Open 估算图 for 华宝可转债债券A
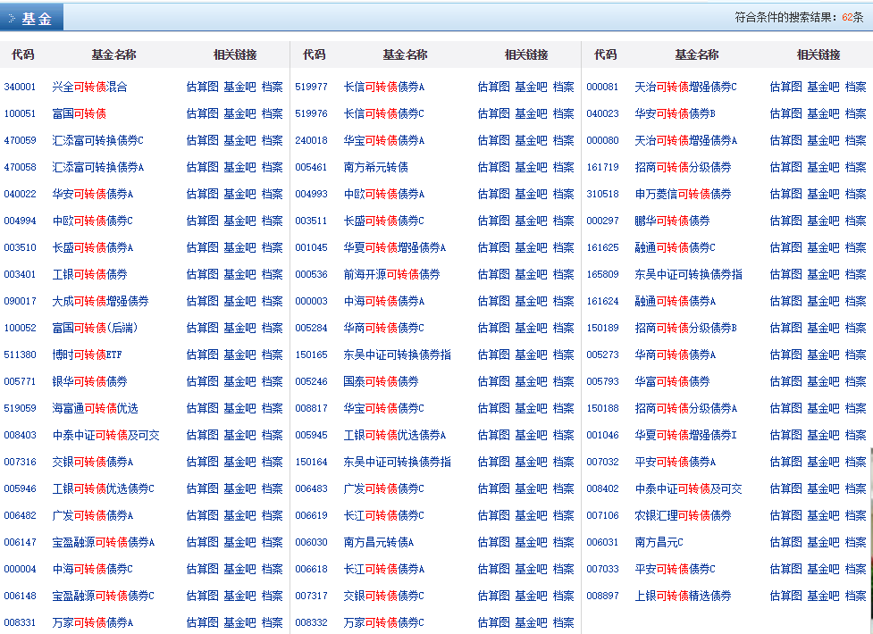The width and height of the screenshot is (873, 634). click(x=493, y=140)
